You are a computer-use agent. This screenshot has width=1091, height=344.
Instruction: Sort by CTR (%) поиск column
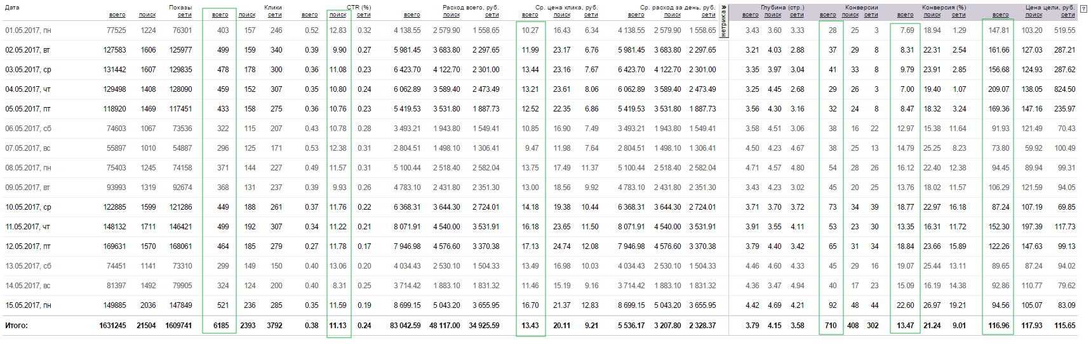(338, 15)
